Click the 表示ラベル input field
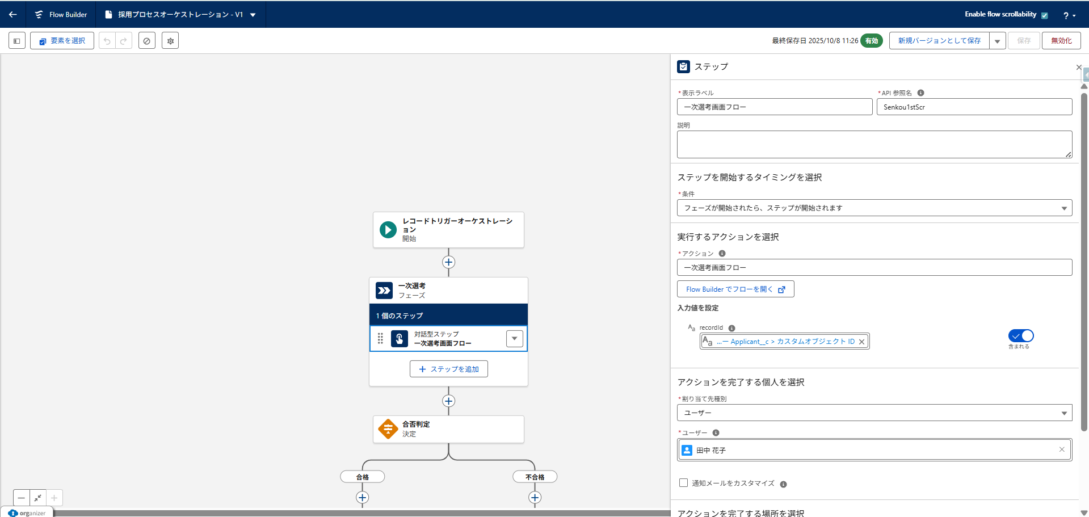The height and width of the screenshot is (517, 1089). (774, 107)
